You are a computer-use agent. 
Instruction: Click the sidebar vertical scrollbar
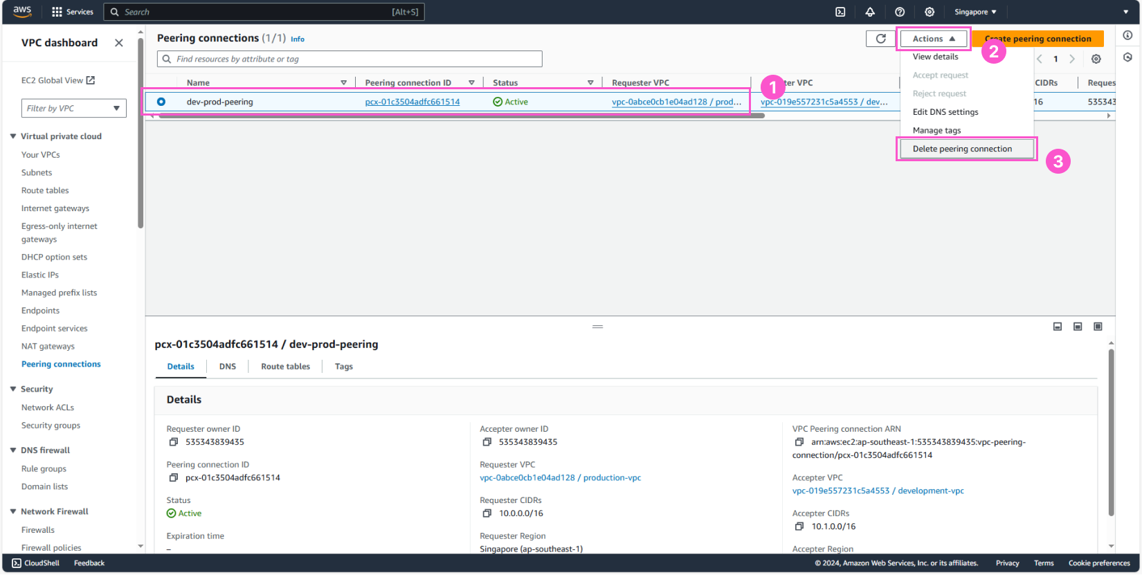click(x=141, y=131)
